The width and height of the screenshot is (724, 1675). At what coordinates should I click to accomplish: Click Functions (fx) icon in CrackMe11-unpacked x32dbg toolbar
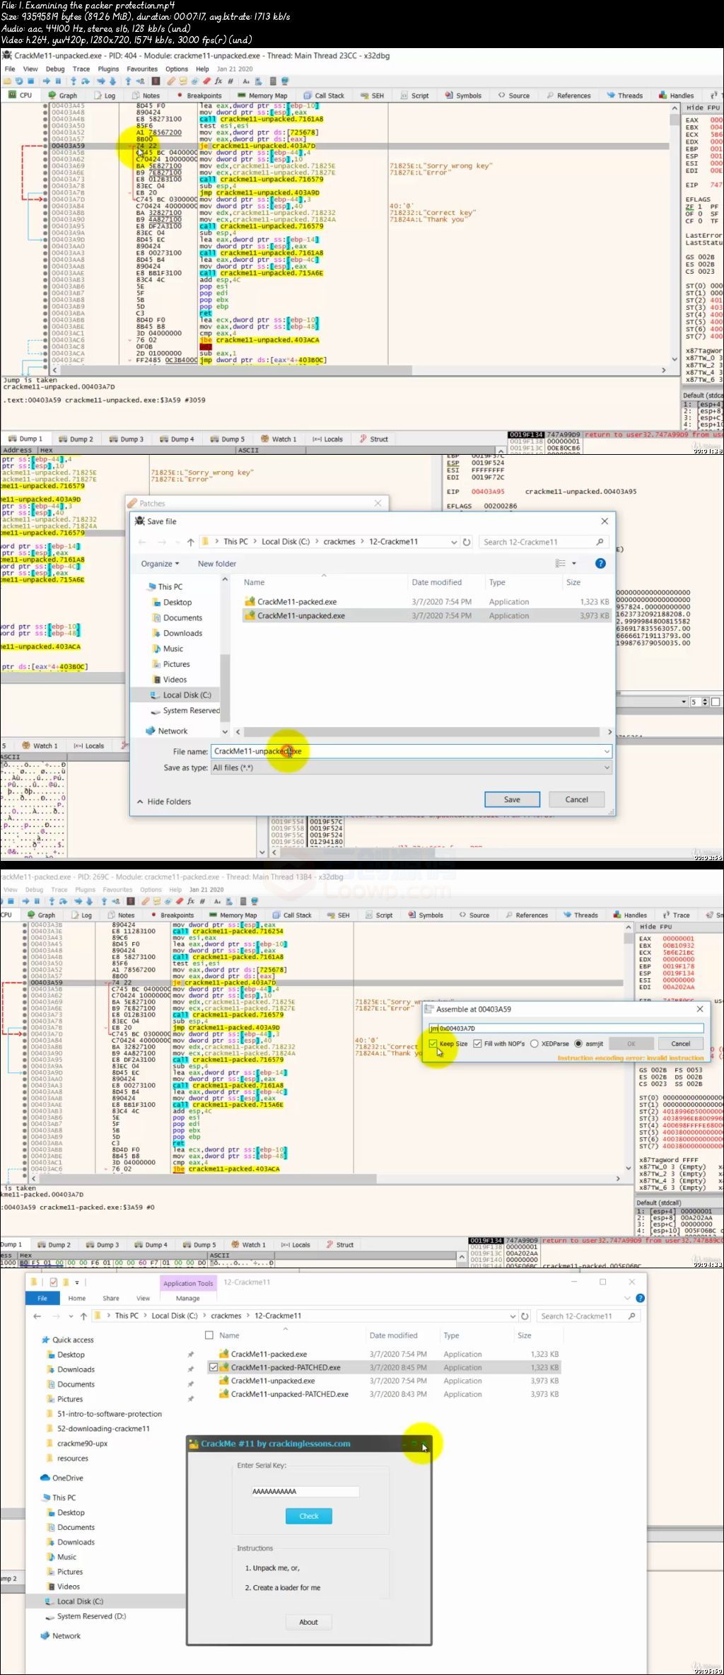(218, 81)
